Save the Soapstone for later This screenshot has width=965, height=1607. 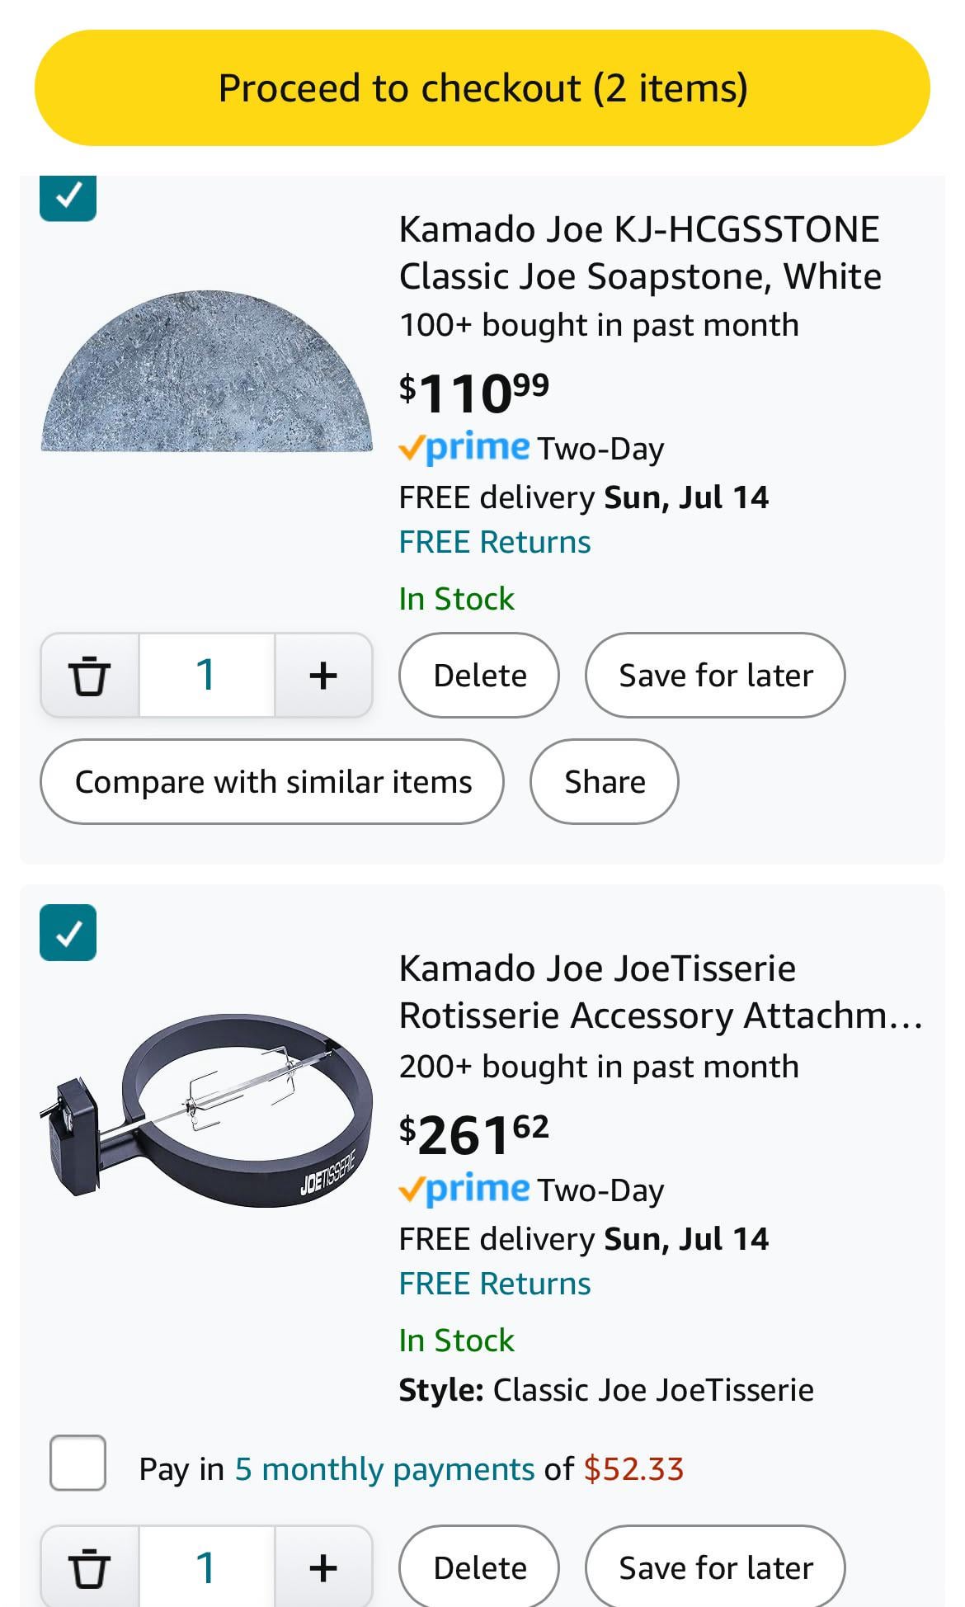tap(715, 676)
